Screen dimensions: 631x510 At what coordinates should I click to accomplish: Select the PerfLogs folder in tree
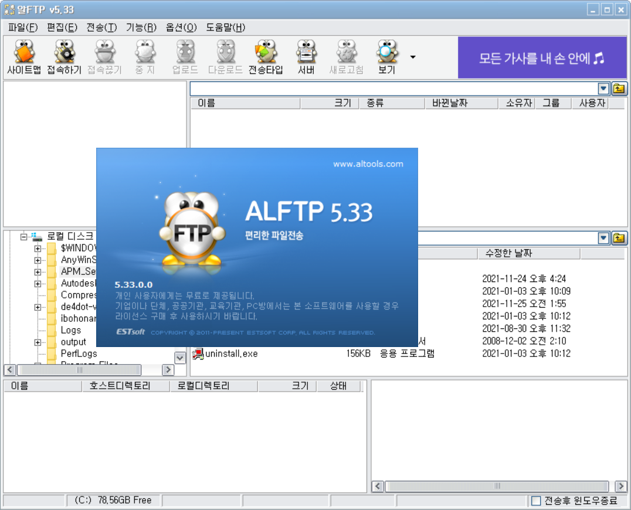pyautogui.click(x=79, y=353)
